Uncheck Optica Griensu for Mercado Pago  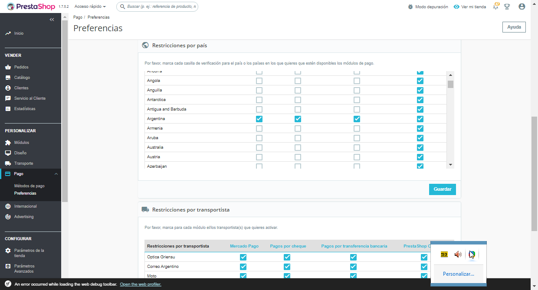(243, 257)
